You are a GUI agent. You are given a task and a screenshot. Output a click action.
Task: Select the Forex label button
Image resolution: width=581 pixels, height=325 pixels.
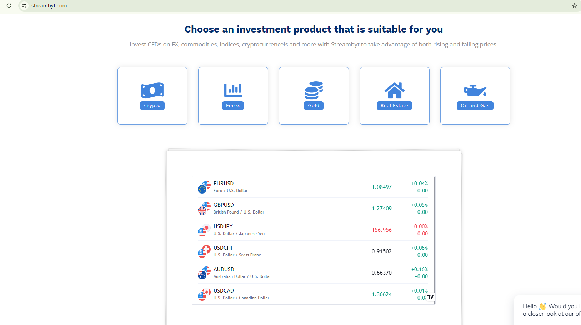pos(233,106)
